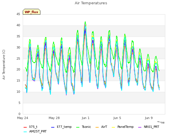182x137 pixels.
Task: Click the purple NR01_PRT legend color marker
Action: coord(140,127)
